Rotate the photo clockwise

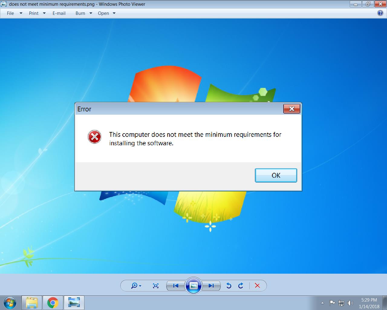pyautogui.click(x=241, y=285)
